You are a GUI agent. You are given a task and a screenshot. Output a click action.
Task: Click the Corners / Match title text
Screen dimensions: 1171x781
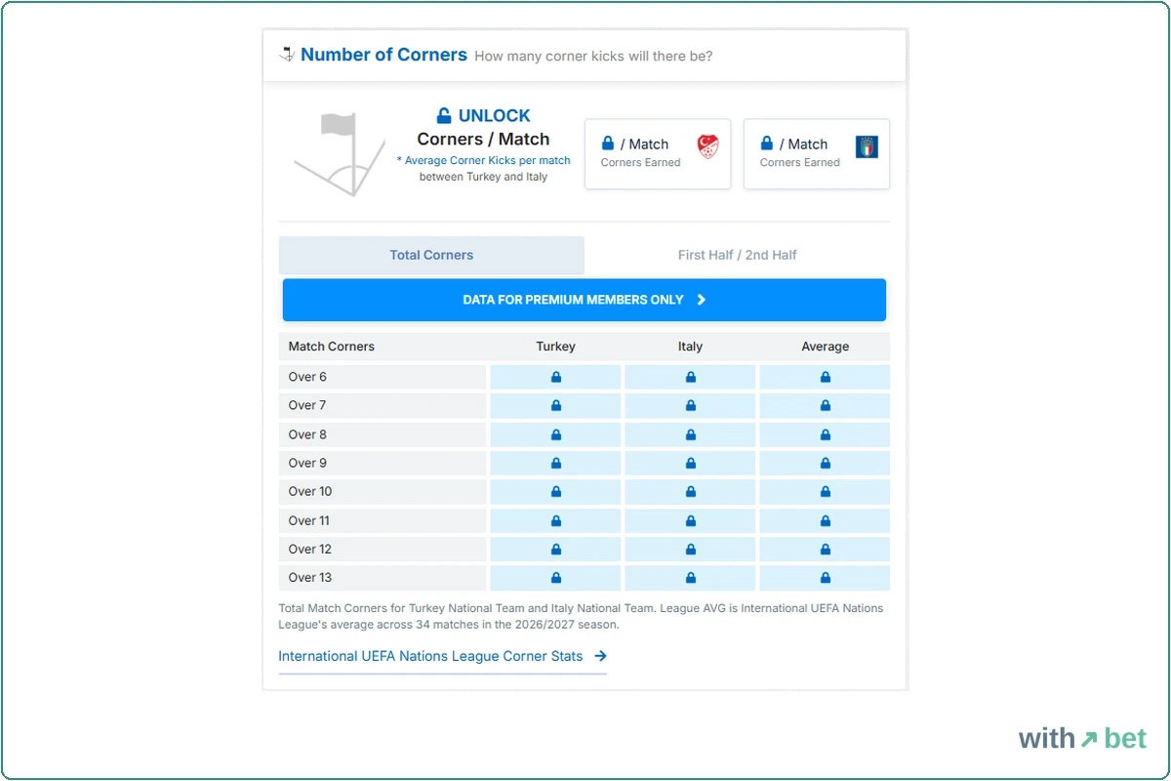point(483,139)
